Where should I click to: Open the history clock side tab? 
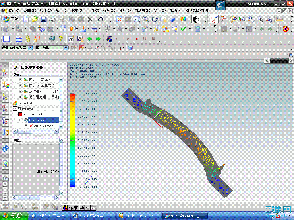click(5, 178)
